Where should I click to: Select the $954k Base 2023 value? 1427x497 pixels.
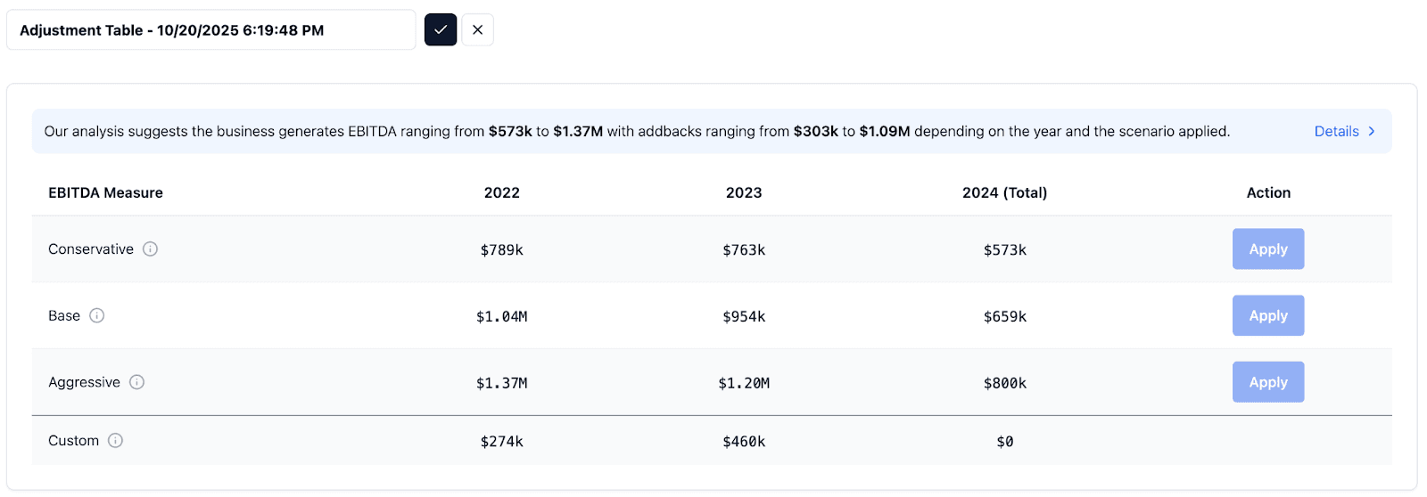click(744, 317)
